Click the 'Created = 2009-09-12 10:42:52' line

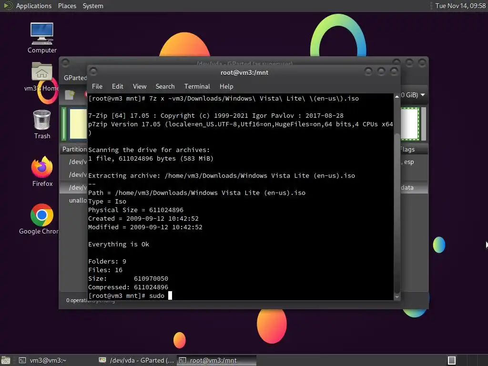[143, 218]
